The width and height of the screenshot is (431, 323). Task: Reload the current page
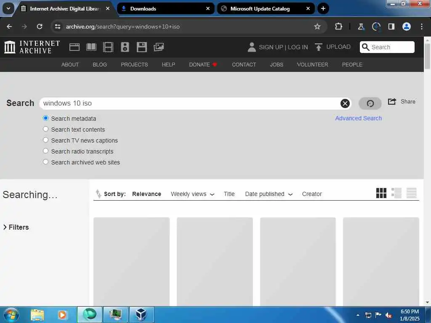(x=40, y=26)
